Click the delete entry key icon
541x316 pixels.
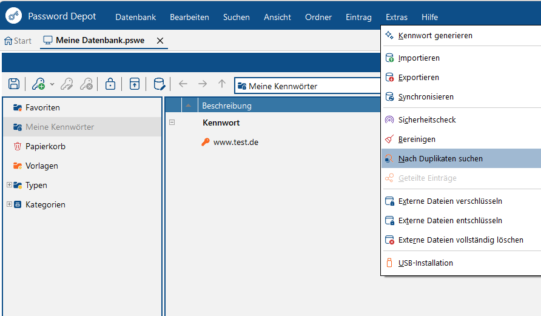[86, 84]
